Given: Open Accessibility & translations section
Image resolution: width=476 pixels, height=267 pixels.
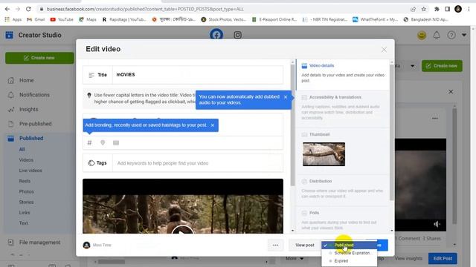Looking at the screenshot, I should 342,108.
